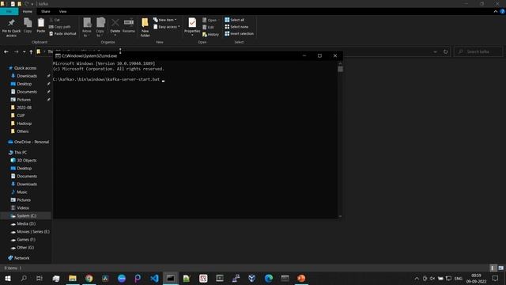Collapse the ribbon with chevron
Screen dimensions: 506x285
496,11
